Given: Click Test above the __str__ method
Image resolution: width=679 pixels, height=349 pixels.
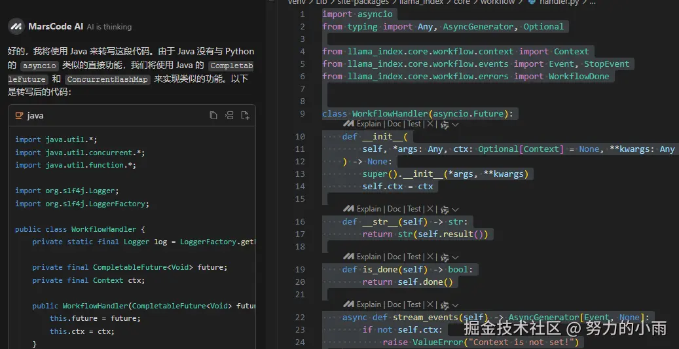Looking at the screenshot, I should [414, 209].
